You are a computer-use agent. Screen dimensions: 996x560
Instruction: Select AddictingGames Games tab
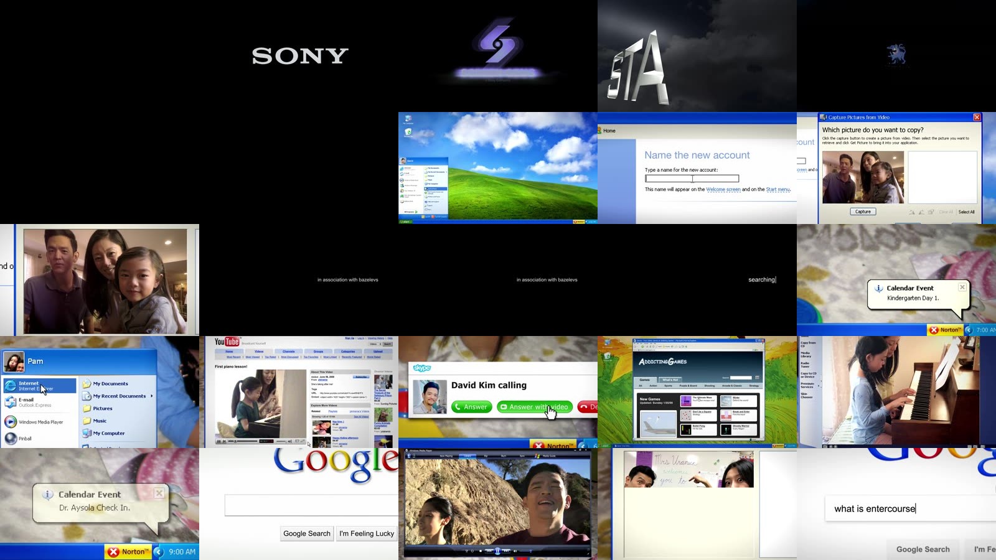click(645, 380)
